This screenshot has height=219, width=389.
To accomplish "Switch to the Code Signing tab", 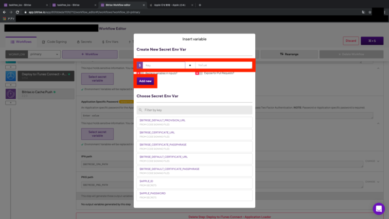I will pyautogui.click(x=54, y=42).
